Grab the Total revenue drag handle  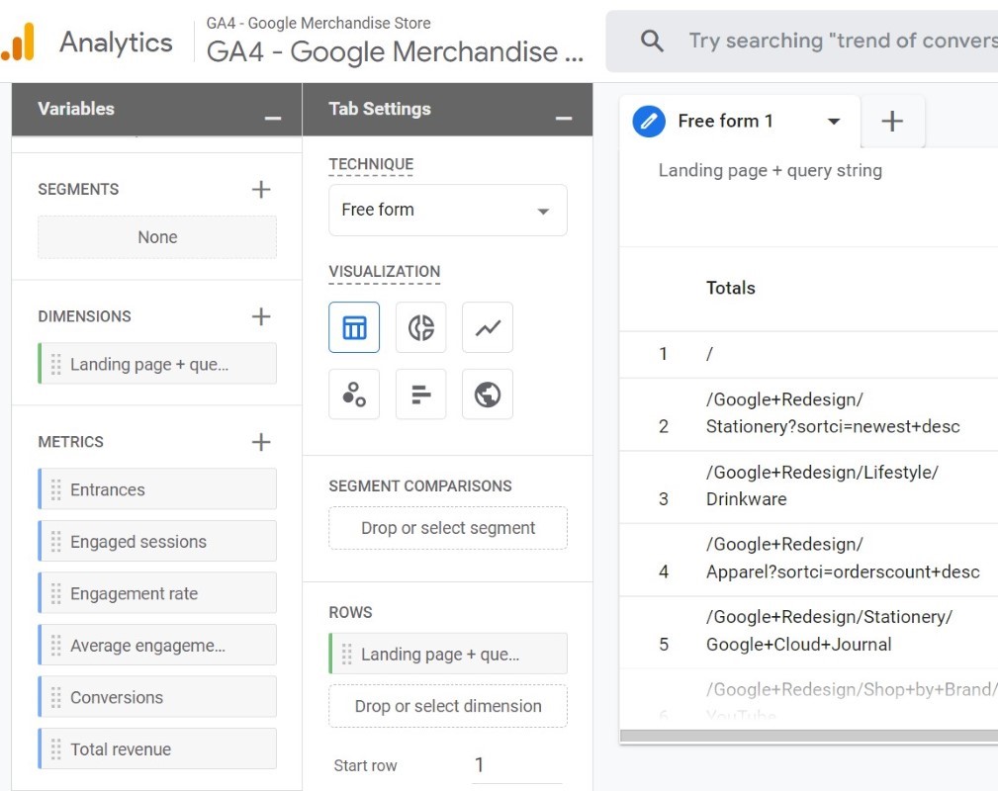click(x=56, y=749)
